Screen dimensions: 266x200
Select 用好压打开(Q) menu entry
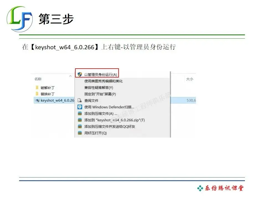(96, 133)
